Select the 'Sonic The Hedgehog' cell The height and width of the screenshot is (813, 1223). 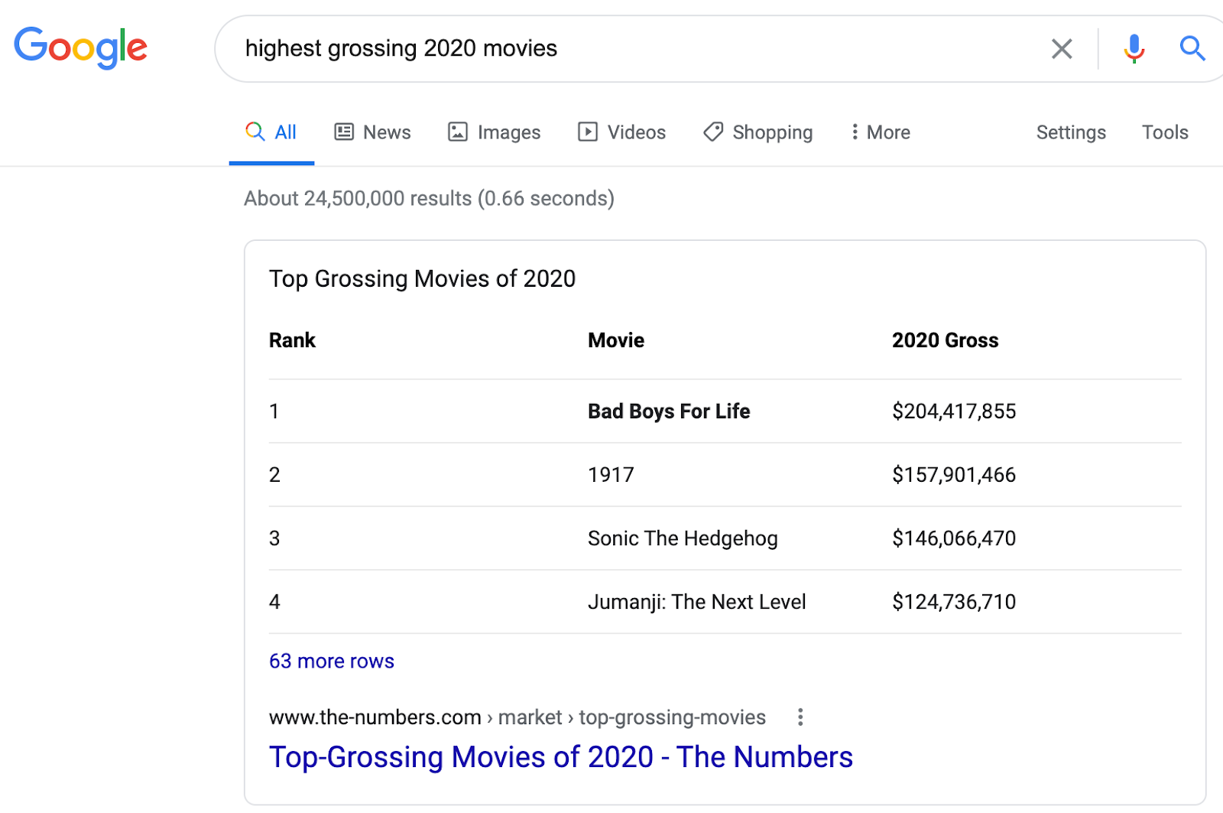(683, 538)
